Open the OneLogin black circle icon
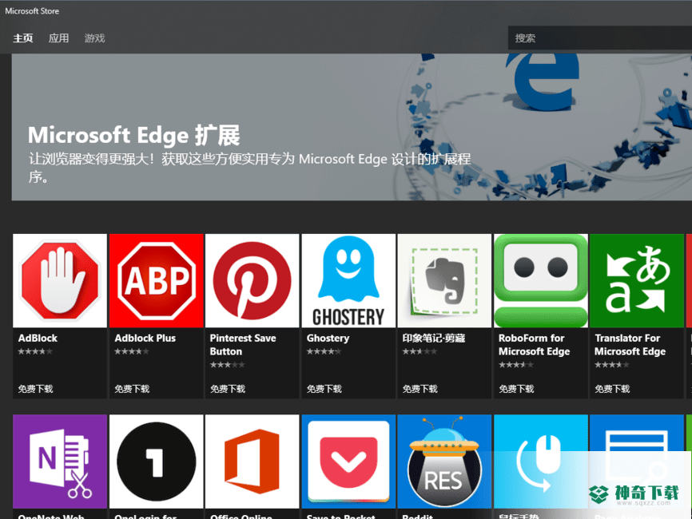Viewport: 692px width, 519px height. click(157, 462)
